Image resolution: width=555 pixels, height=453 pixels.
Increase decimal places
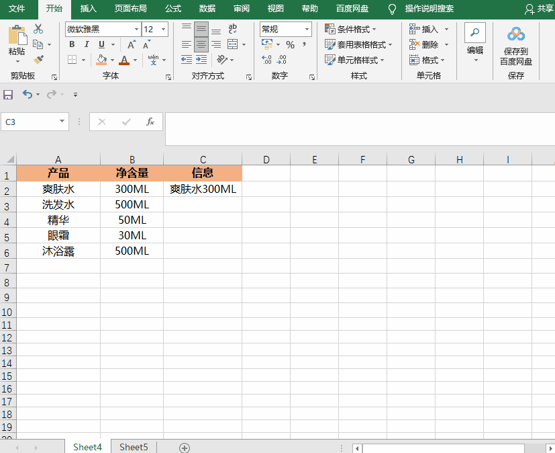266,60
